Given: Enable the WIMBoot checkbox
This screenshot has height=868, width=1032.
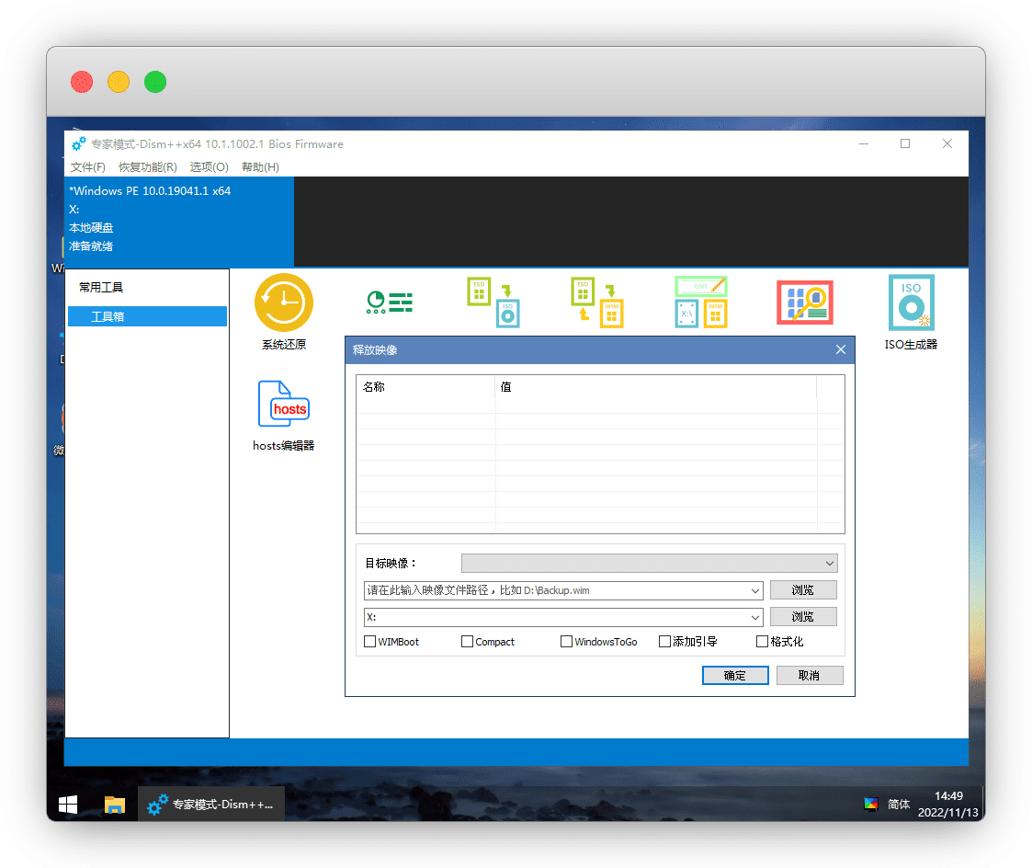Looking at the screenshot, I should click(x=370, y=642).
